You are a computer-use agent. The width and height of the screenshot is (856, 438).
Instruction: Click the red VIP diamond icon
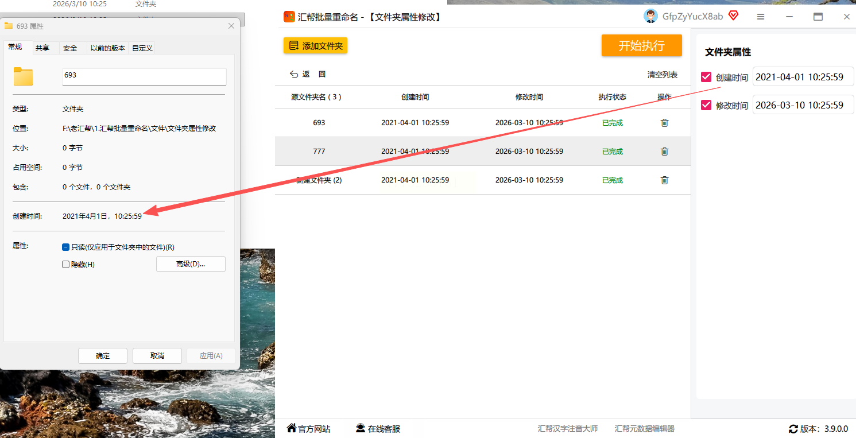tap(733, 16)
